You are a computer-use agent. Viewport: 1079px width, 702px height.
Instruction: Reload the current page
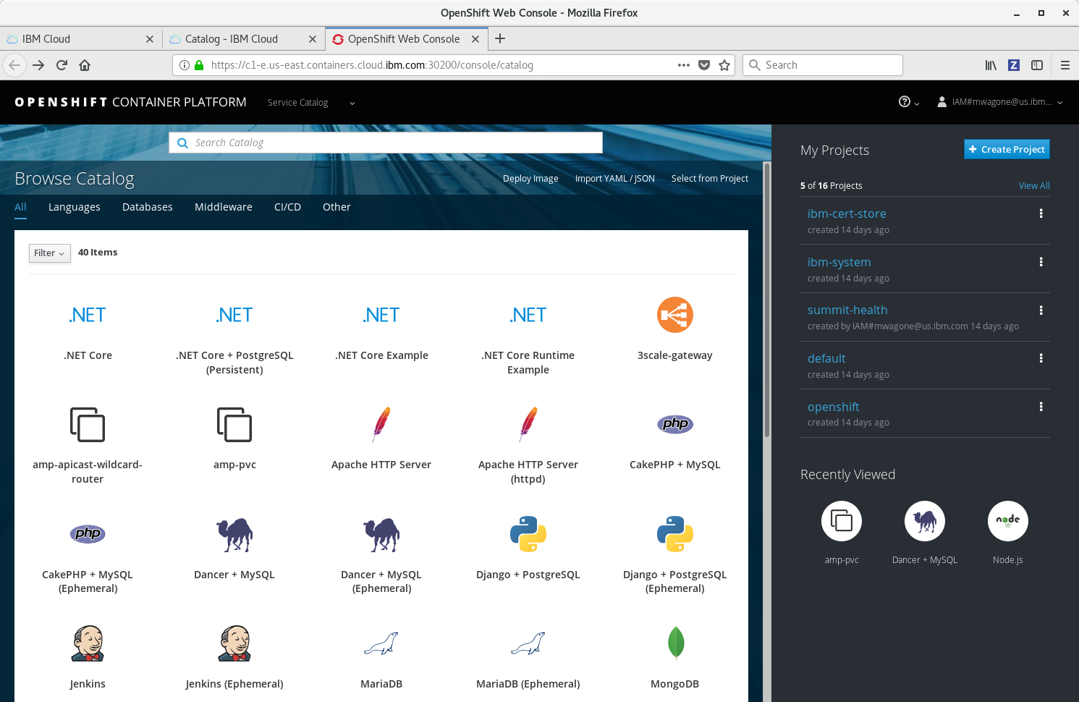click(x=62, y=65)
